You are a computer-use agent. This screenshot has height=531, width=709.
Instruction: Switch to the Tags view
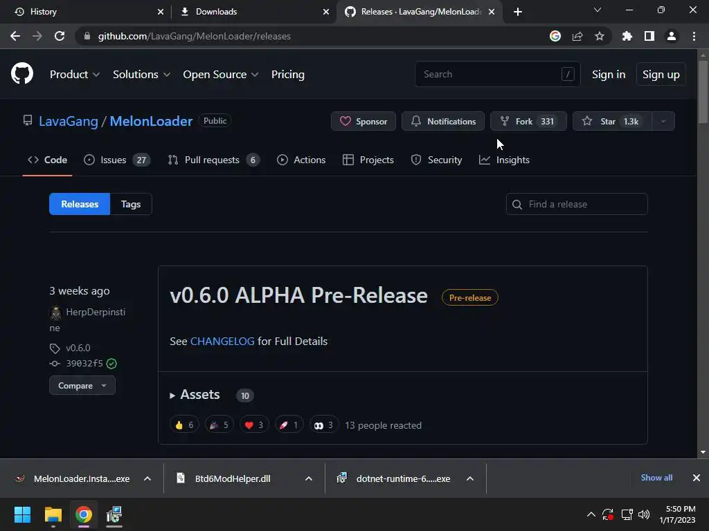[131, 204]
